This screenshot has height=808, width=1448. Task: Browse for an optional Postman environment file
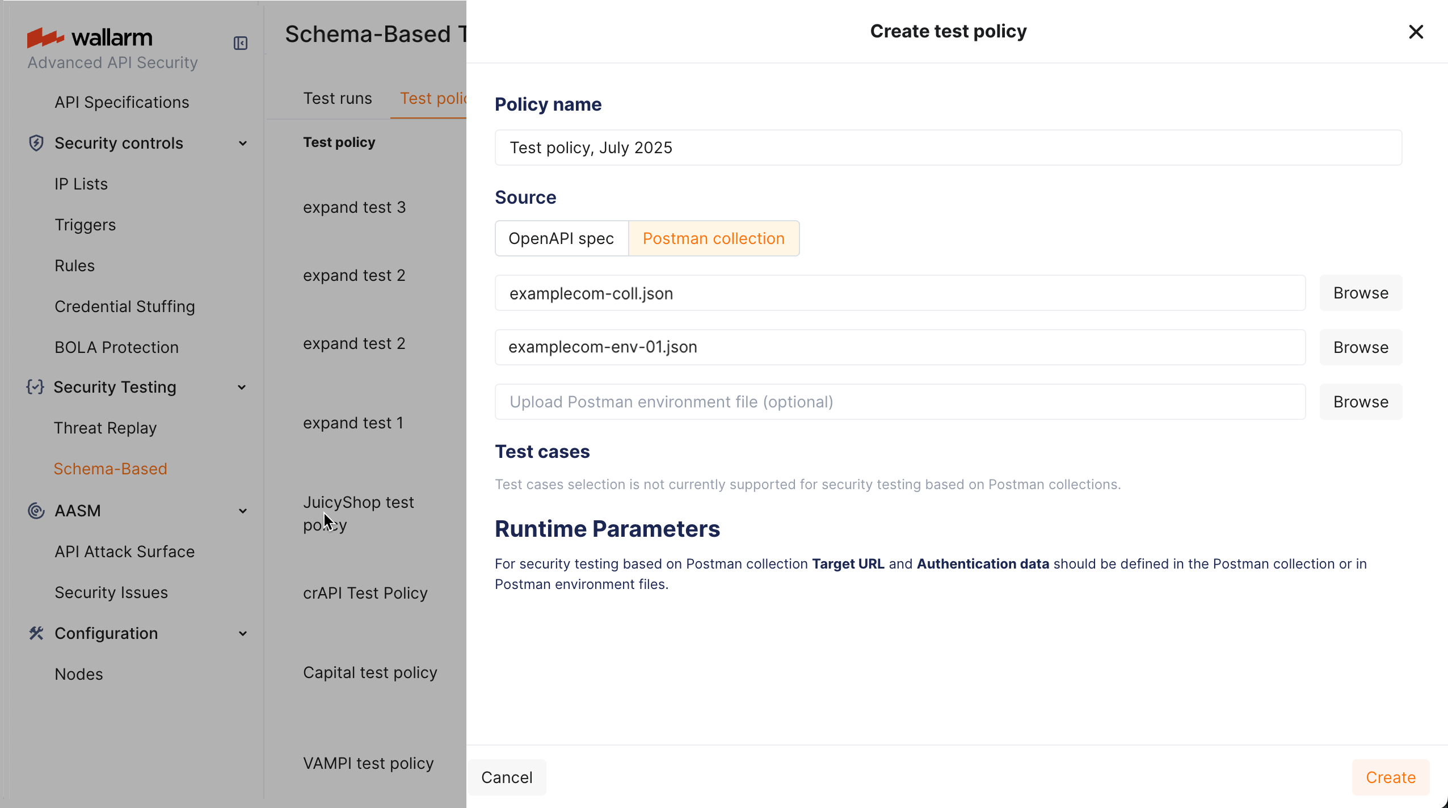tap(1360, 401)
